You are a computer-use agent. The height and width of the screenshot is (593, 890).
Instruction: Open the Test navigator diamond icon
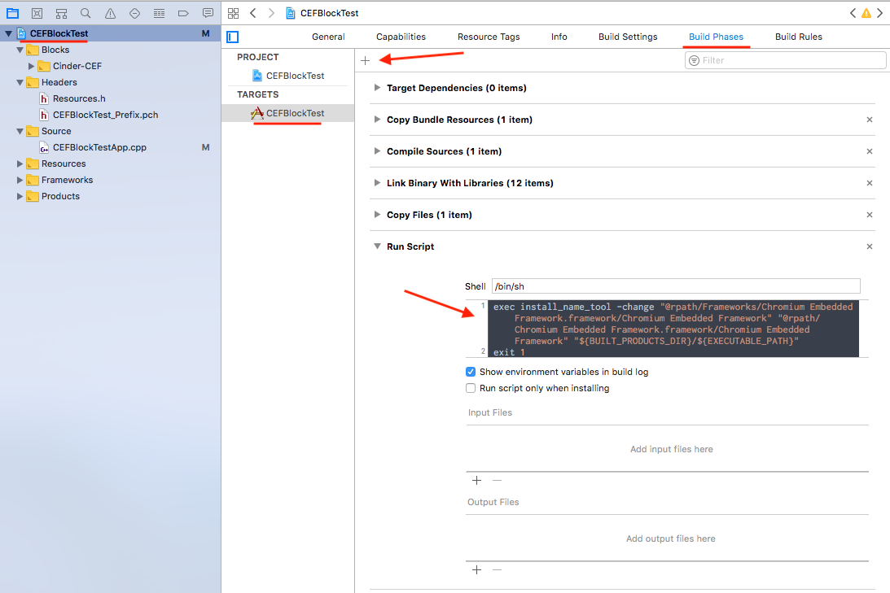(x=134, y=13)
